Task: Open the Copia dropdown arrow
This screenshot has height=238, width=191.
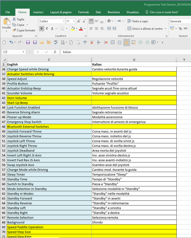Action: click(27, 25)
